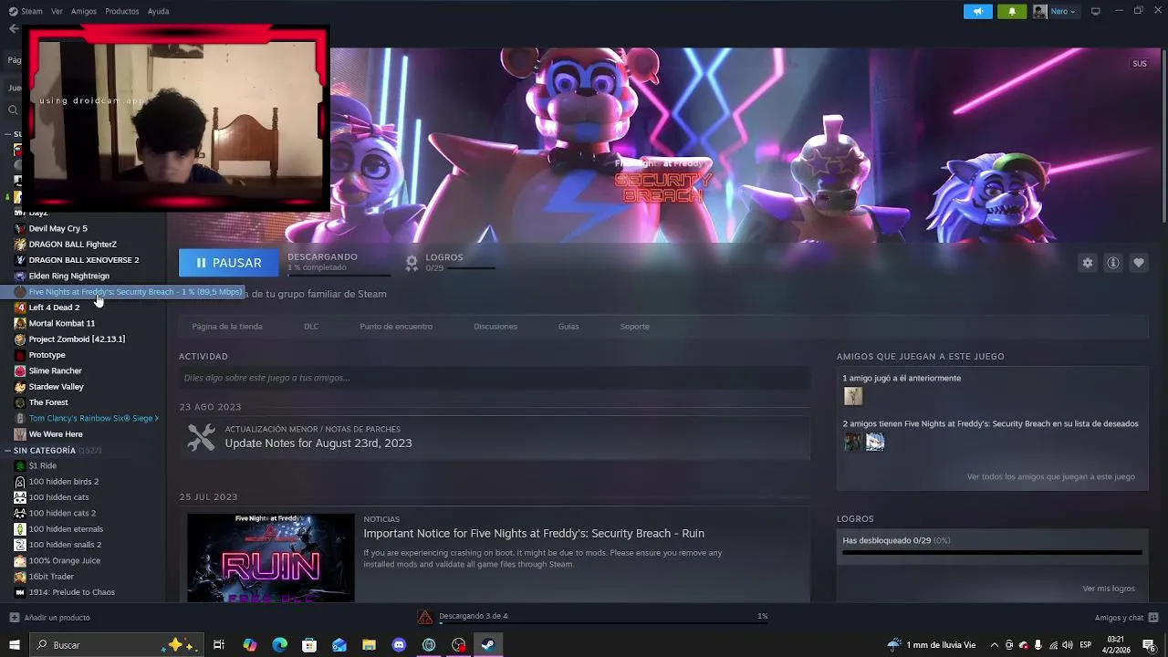Image resolution: width=1168 pixels, height=657 pixels.
Task: Open the green notifications bell
Action: coord(1011,11)
